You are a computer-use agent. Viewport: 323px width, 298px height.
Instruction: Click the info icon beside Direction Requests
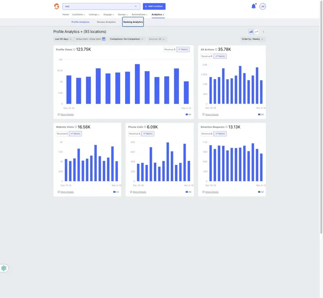[227, 127]
